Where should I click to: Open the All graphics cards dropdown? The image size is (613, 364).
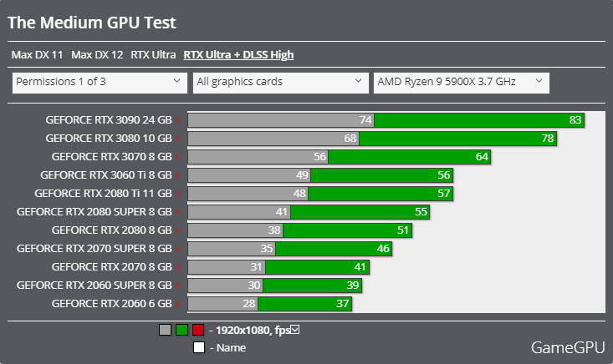click(x=281, y=83)
